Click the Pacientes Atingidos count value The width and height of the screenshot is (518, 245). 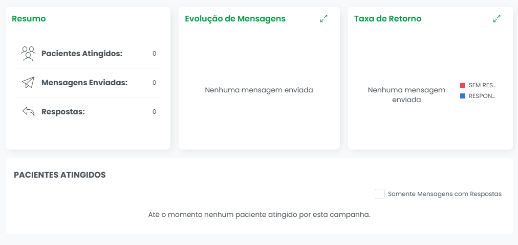pyautogui.click(x=154, y=54)
